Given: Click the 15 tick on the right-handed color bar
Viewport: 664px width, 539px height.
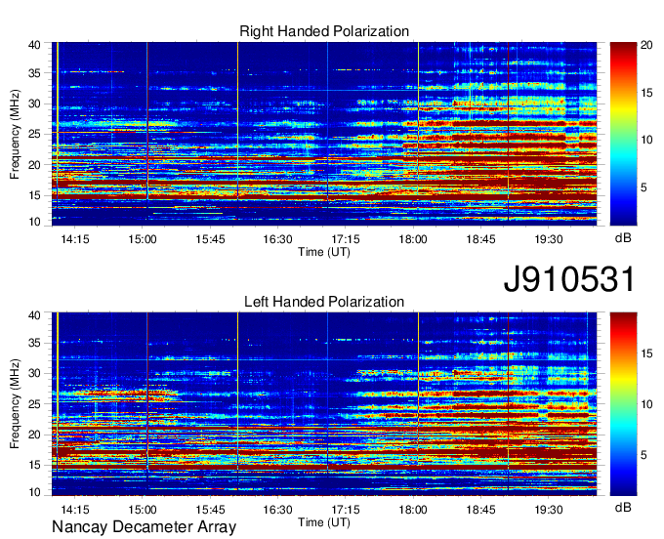Looking at the screenshot, I should click(x=646, y=93).
